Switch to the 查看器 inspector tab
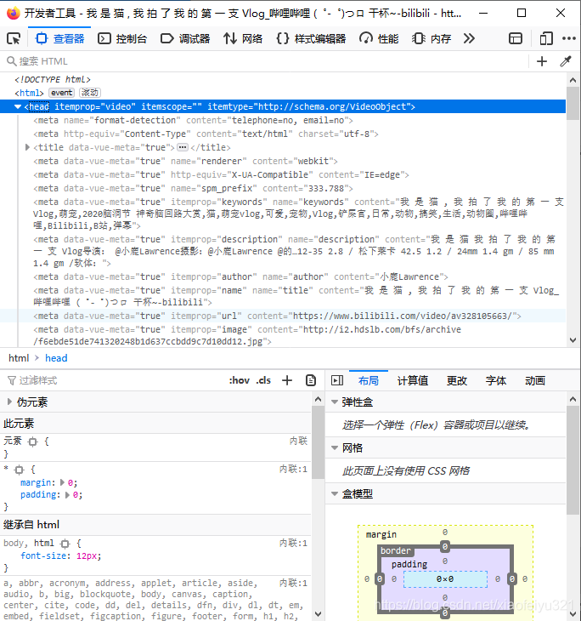Image resolution: width=581 pixels, height=621 pixels. (x=60, y=39)
